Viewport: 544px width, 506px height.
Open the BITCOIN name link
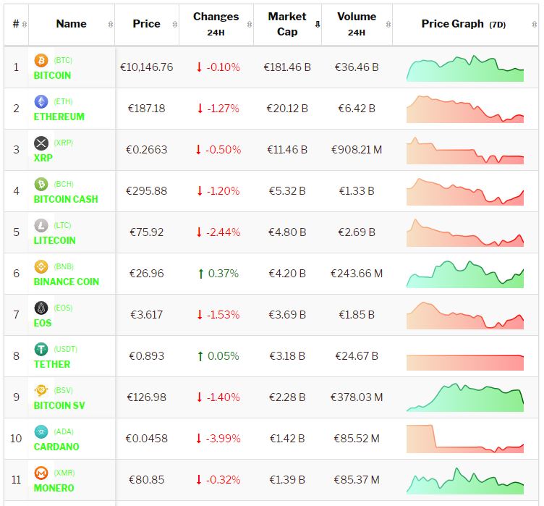pos(52,75)
